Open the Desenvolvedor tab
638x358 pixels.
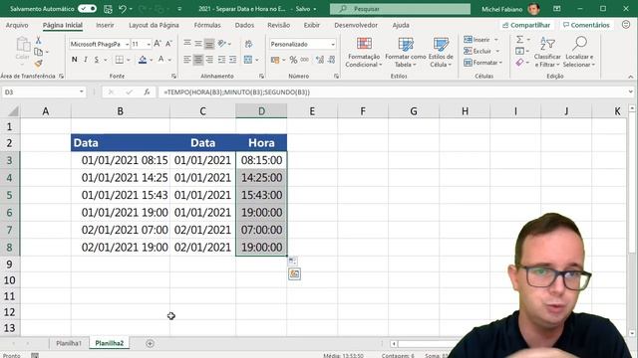(x=356, y=25)
